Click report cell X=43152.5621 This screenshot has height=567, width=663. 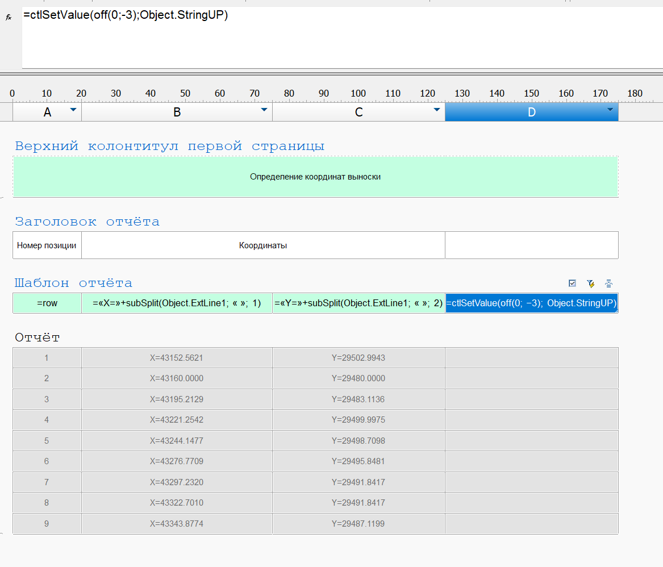[x=177, y=358]
